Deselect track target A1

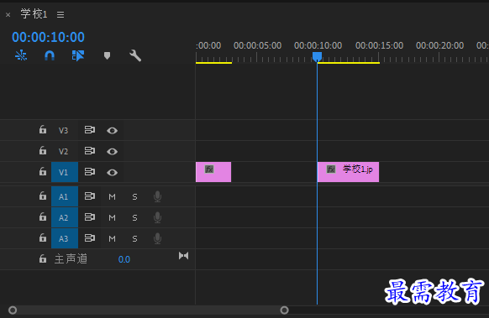(x=64, y=196)
